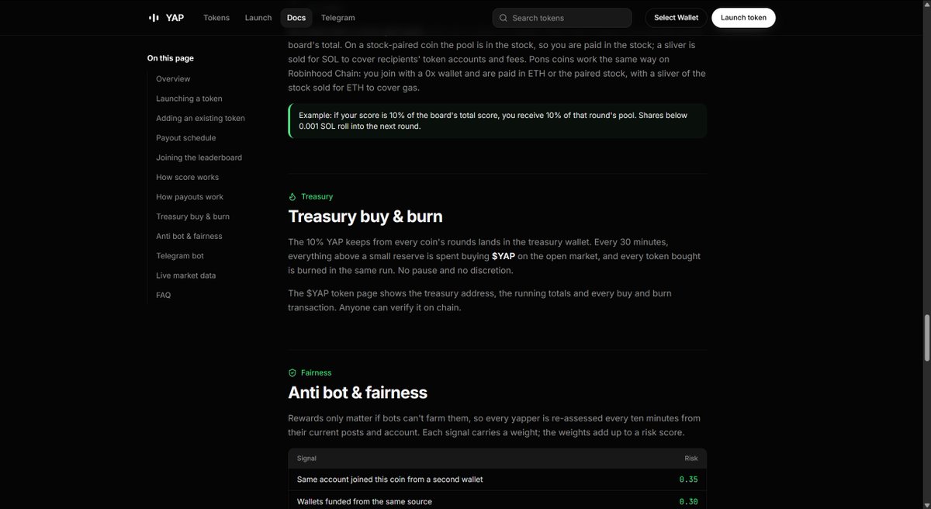Click the Treasury buy & burn heading
This screenshot has height=509, width=931.
365,216
